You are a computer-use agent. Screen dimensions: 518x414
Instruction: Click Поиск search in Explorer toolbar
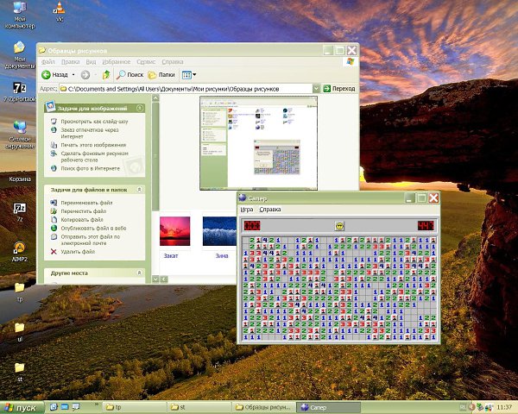(x=129, y=75)
